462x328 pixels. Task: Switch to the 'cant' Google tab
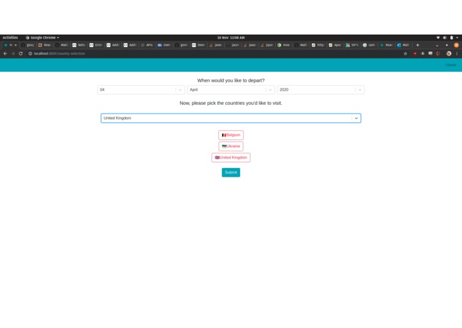tap(369, 45)
